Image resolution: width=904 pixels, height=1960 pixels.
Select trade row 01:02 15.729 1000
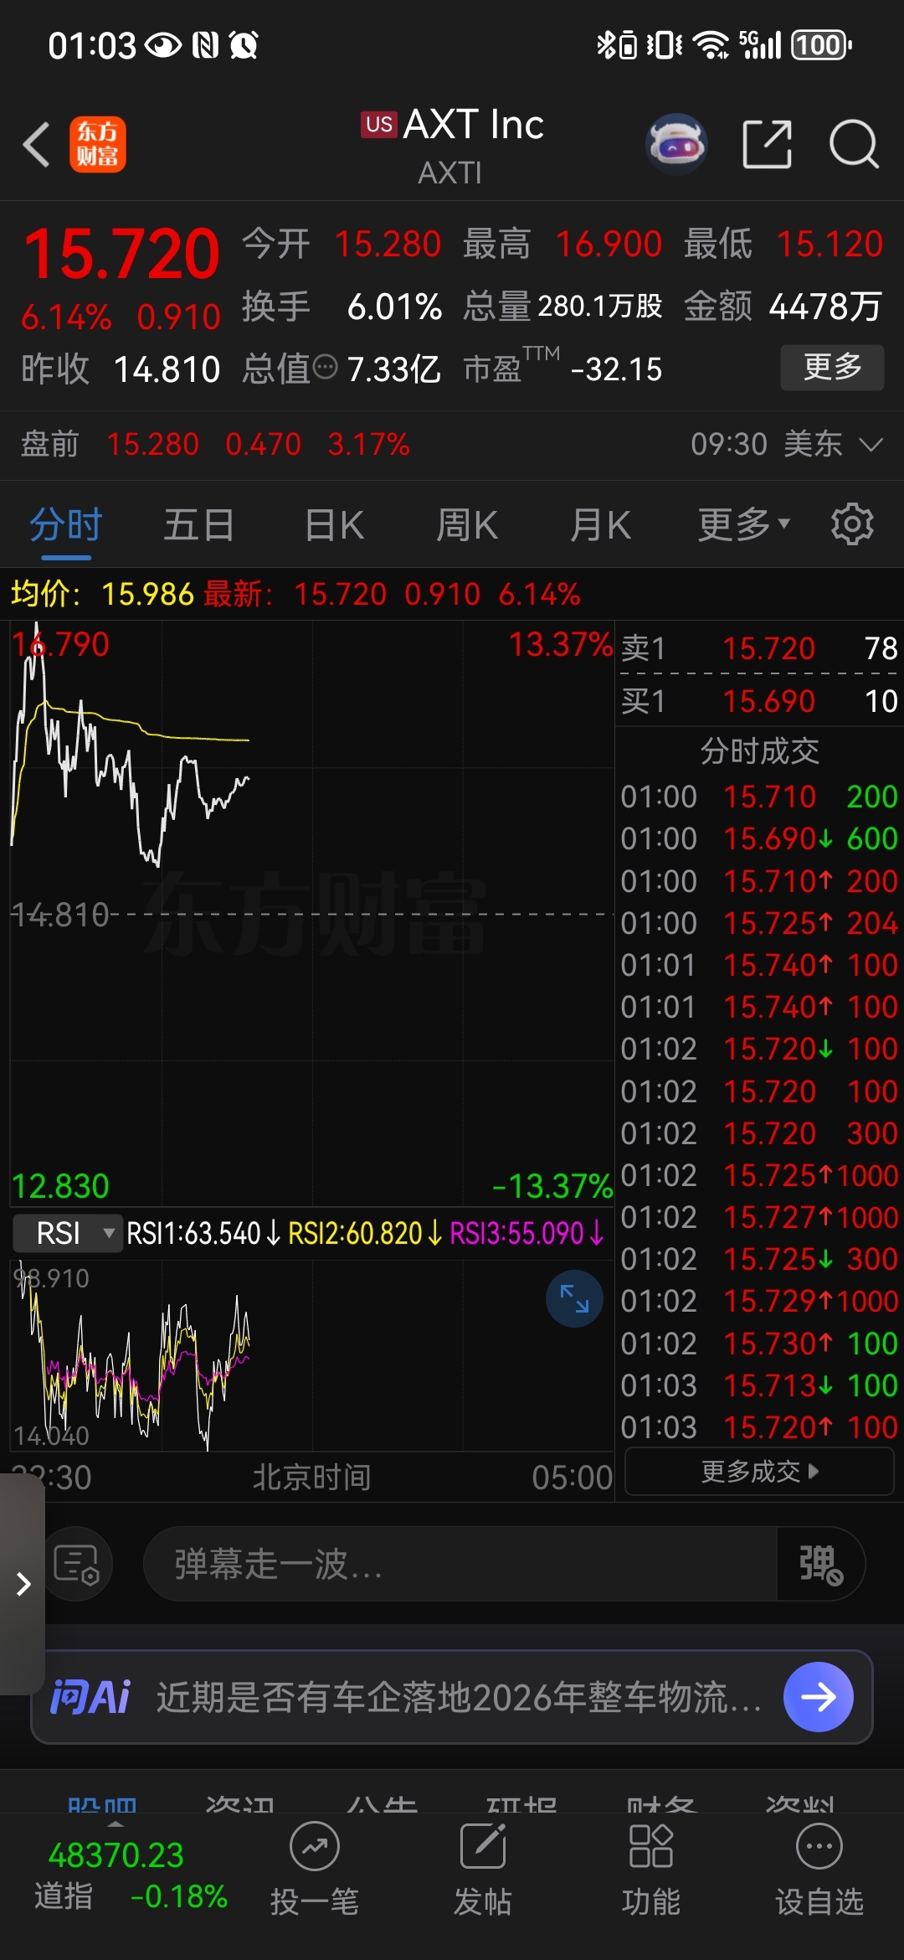759,1301
